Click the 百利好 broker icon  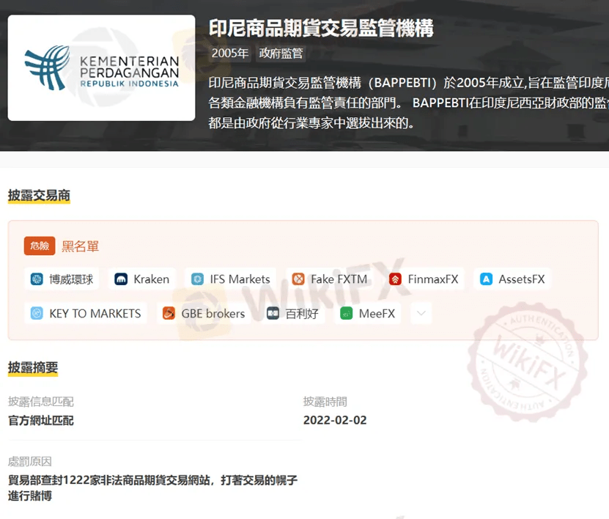273,313
